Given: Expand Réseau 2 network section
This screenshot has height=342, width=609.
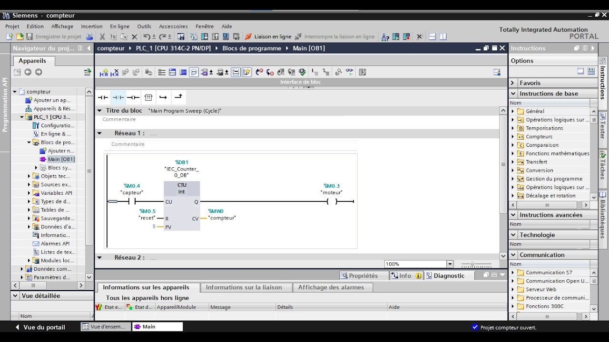Looking at the screenshot, I should click(x=99, y=257).
